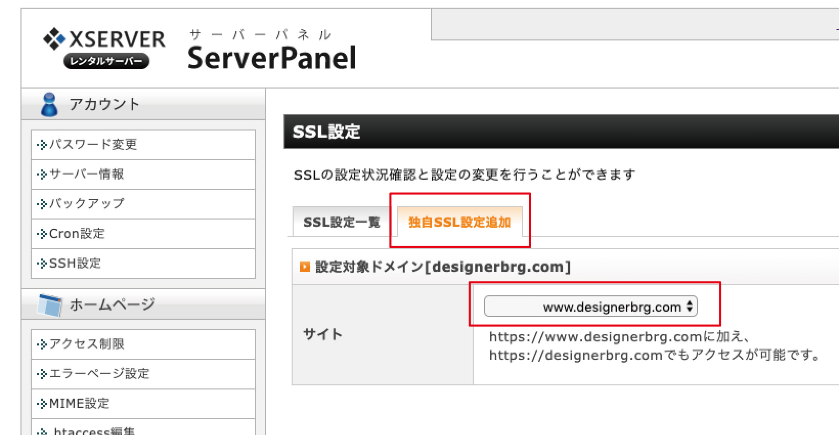The width and height of the screenshot is (839, 435).
Task: Click the アカウント section header
Action: click(104, 104)
